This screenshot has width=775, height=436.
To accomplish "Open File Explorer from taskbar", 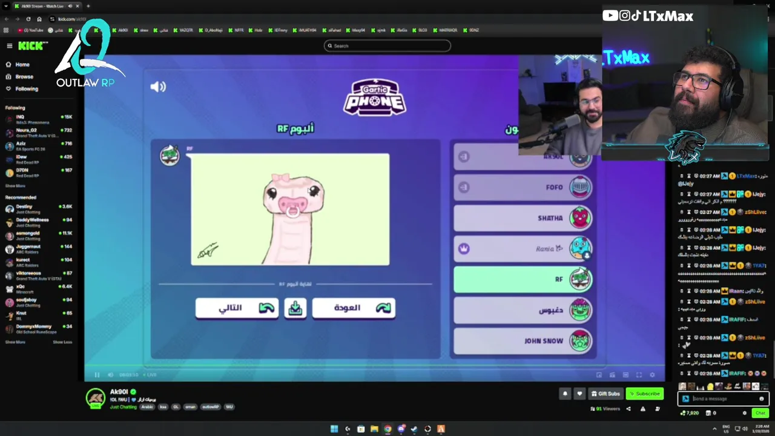I will coord(374,429).
